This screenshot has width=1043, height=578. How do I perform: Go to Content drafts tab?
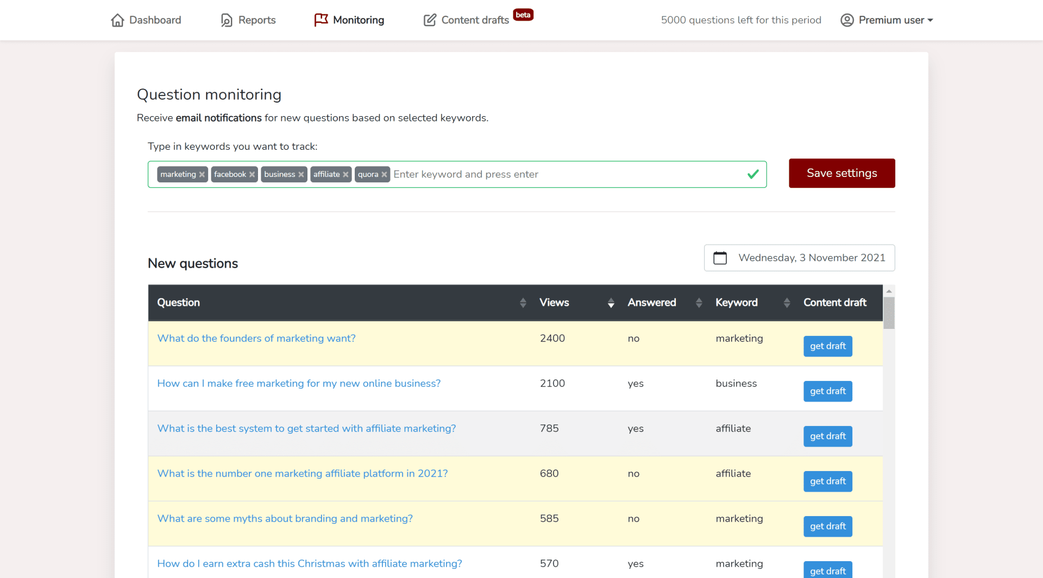click(475, 20)
